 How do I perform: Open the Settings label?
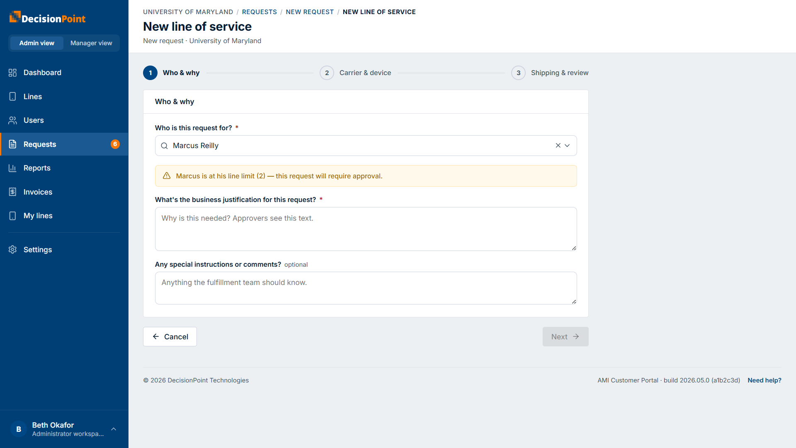pos(38,250)
